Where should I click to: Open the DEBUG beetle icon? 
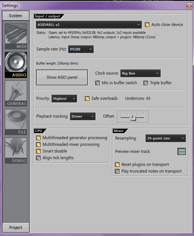(x=16, y=151)
